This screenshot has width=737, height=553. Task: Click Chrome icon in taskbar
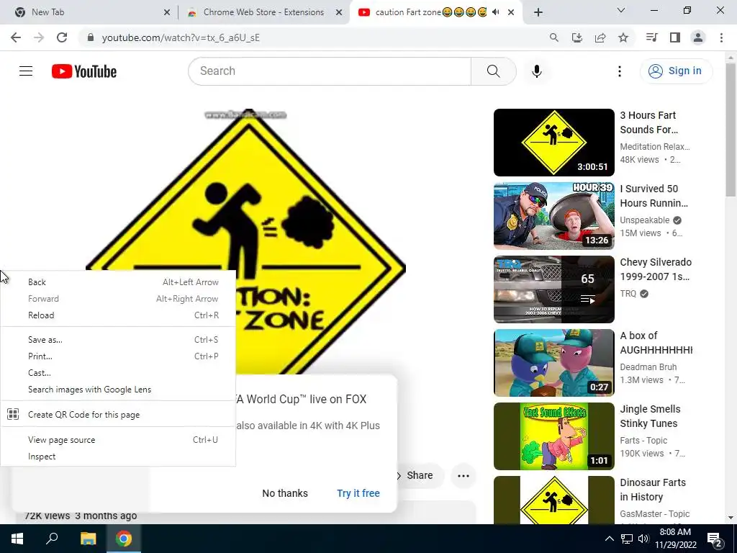pyautogui.click(x=124, y=539)
